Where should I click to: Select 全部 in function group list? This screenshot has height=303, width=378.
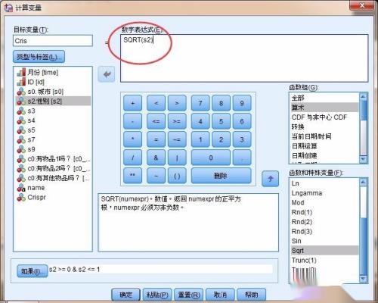(324, 98)
